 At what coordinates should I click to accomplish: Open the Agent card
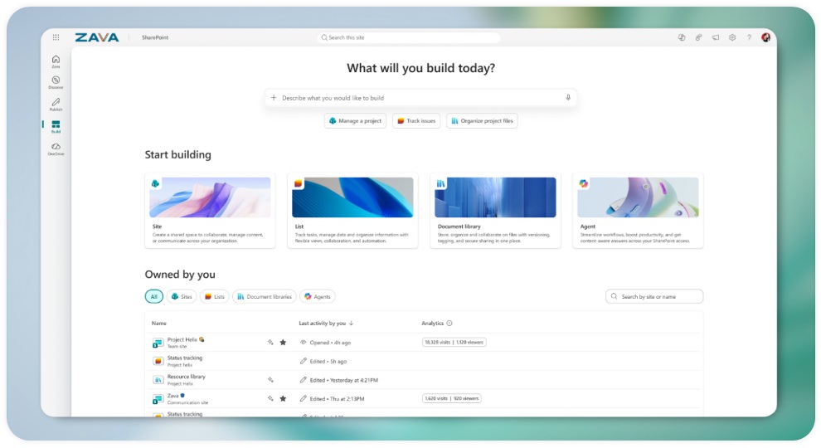pos(638,211)
